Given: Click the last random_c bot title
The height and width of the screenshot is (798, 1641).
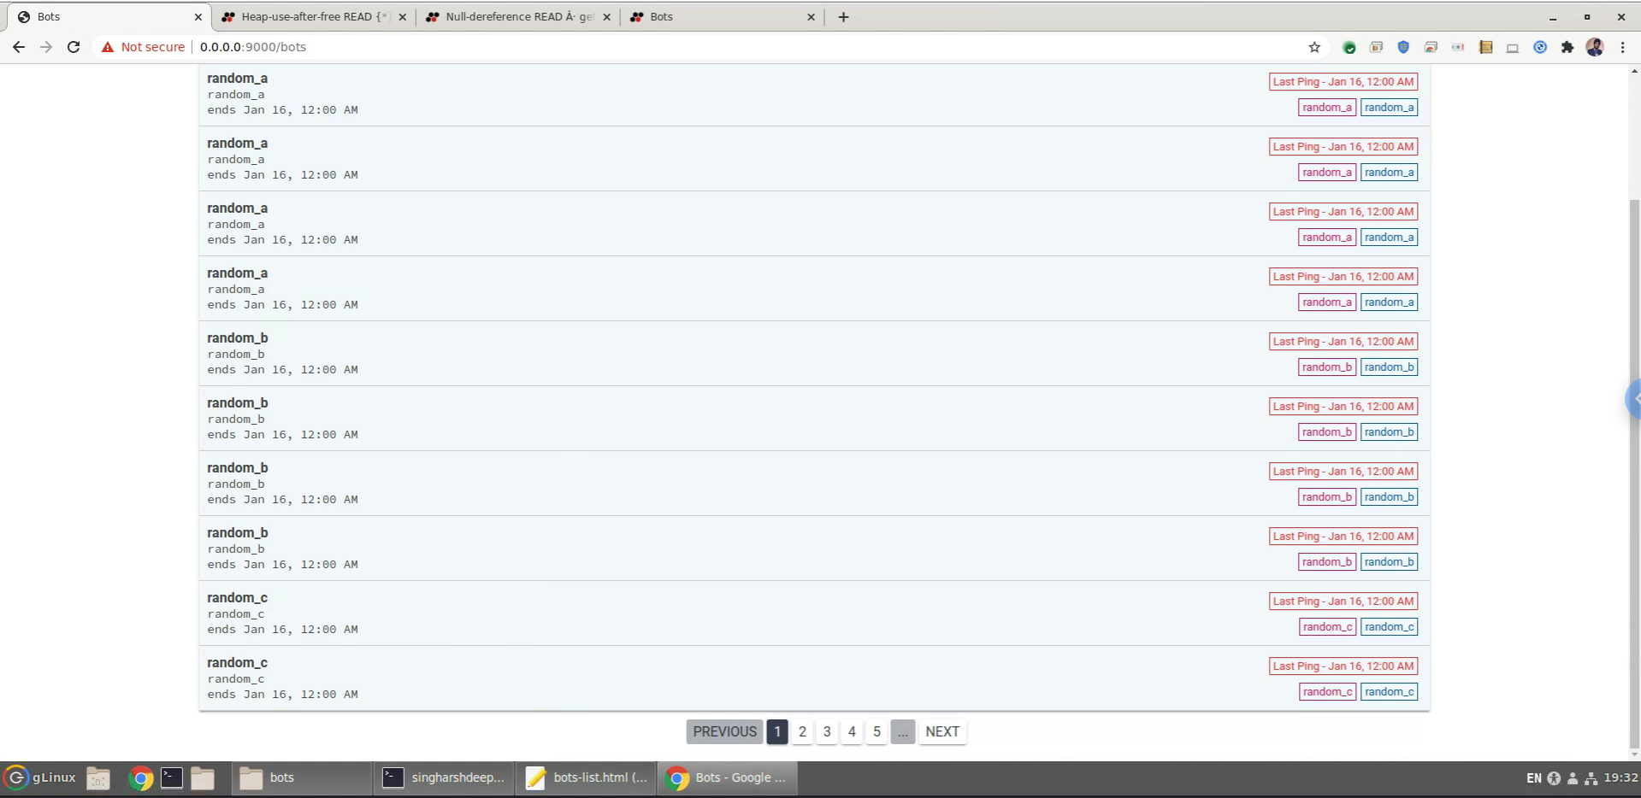Looking at the screenshot, I should 237,663.
